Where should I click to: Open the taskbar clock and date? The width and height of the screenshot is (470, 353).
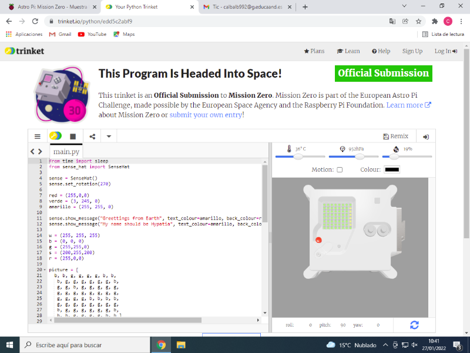point(434,345)
